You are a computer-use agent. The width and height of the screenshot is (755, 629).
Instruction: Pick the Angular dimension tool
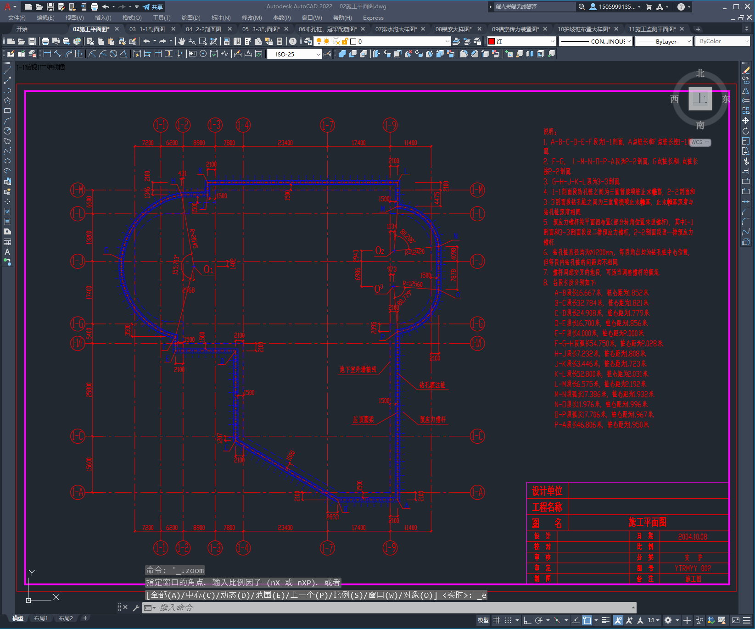point(123,54)
